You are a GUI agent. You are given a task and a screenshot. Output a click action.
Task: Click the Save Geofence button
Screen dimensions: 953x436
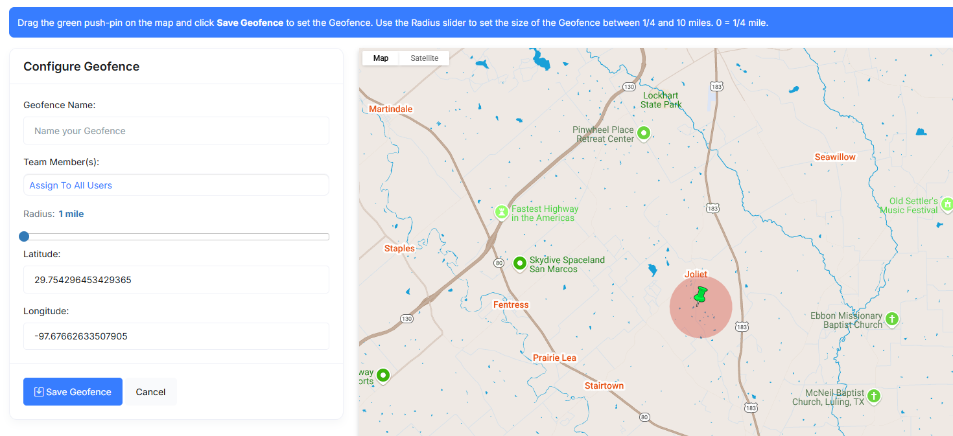[73, 392]
